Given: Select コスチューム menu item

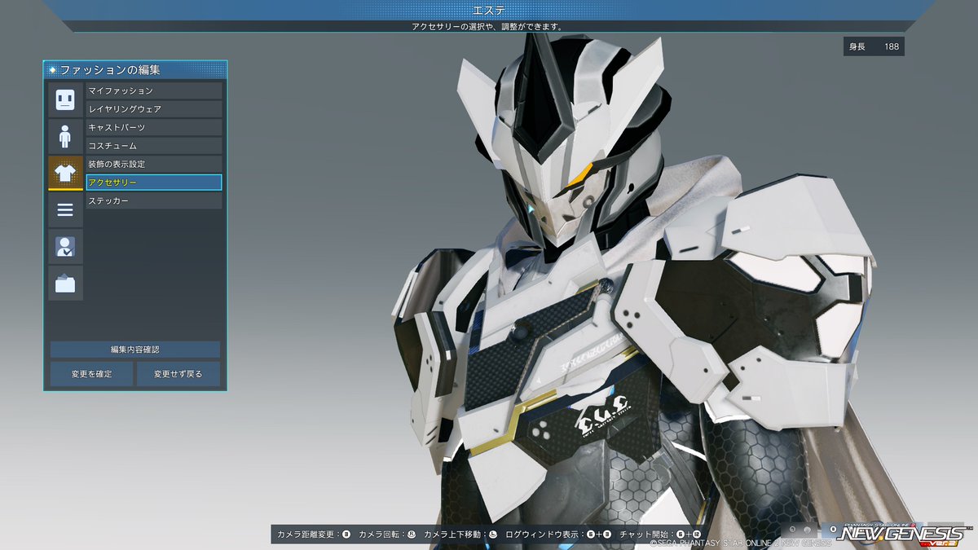Looking at the screenshot, I should pyautogui.click(x=154, y=146).
